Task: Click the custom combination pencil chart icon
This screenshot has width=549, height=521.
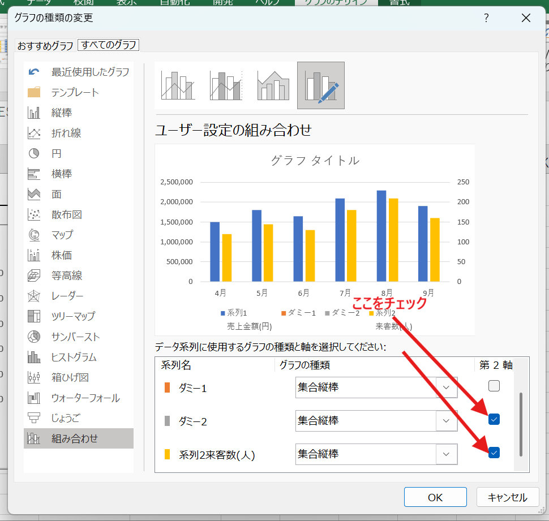Action: [x=320, y=85]
